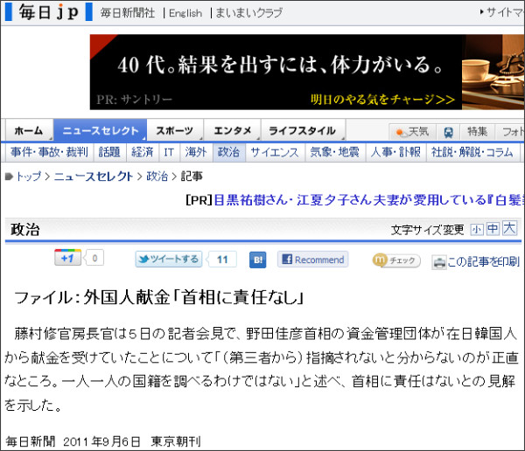The height and width of the screenshot is (451, 525).
Task: Click the 毎日jp site logo
Action: 49,12
